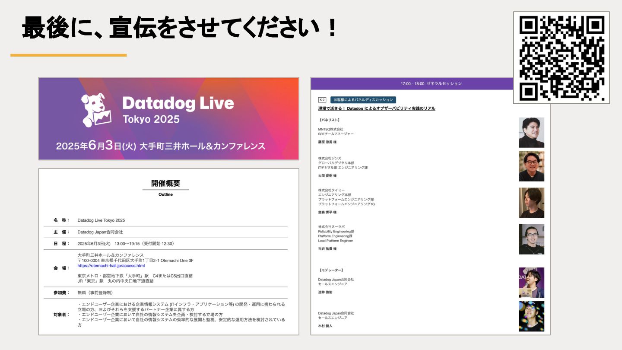Click the 2025年6月3日(火) banner date text
Image resolution: width=622 pixels, height=350 pixels.
[96, 146]
